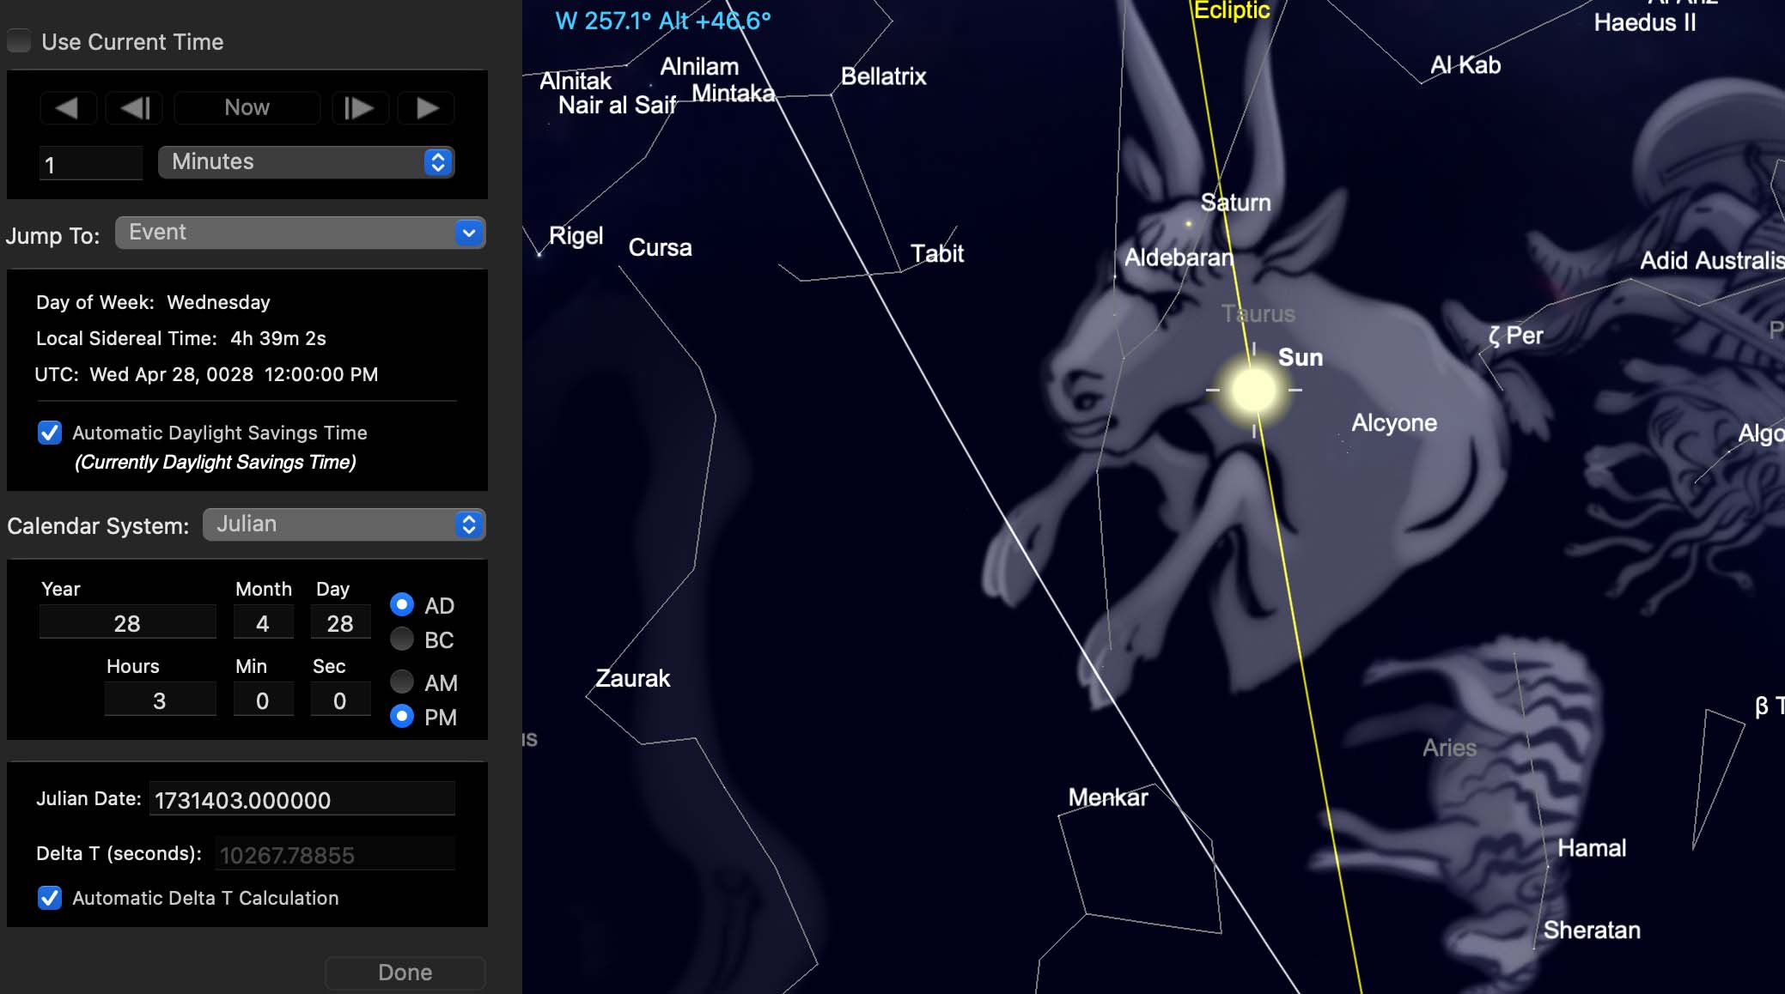Image resolution: width=1785 pixels, height=994 pixels.
Task: Open the Calendar System Julian dropdown
Action: [344, 524]
